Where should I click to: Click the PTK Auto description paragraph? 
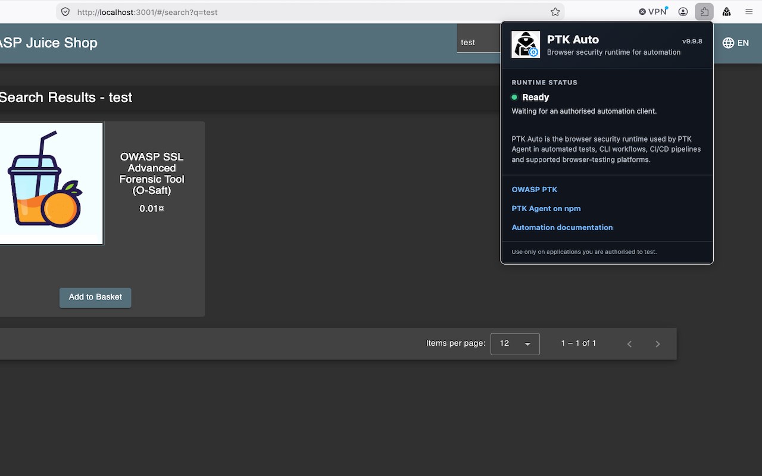(x=606, y=149)
